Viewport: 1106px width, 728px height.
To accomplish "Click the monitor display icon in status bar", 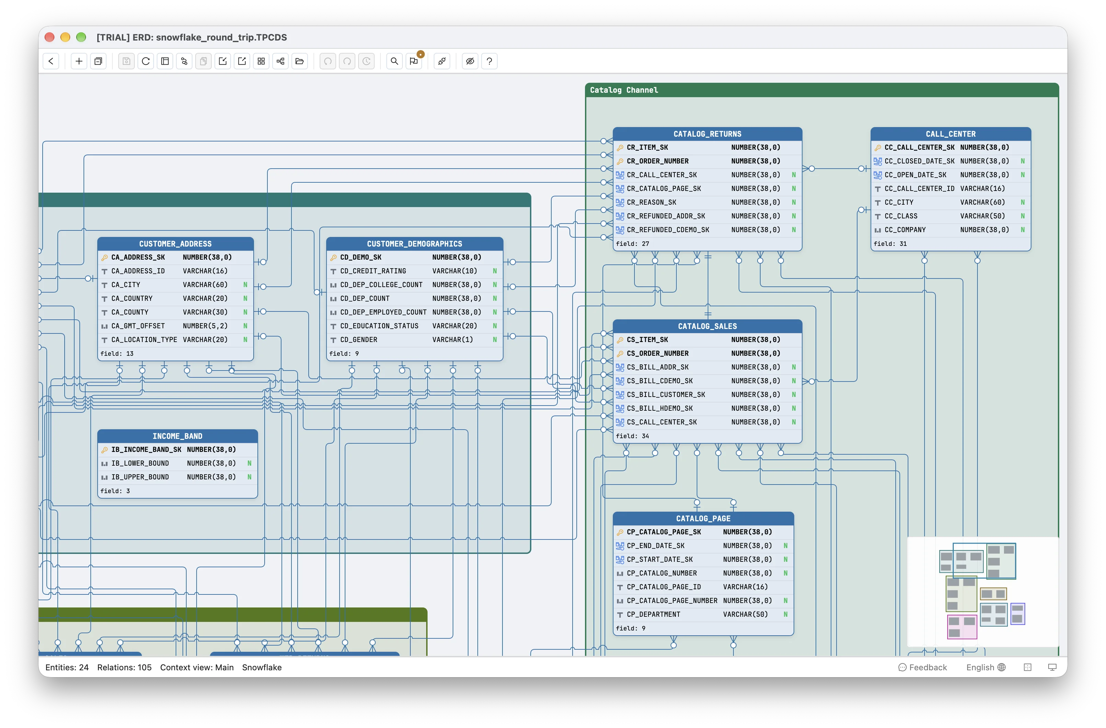I will (x=1052, y=667).
